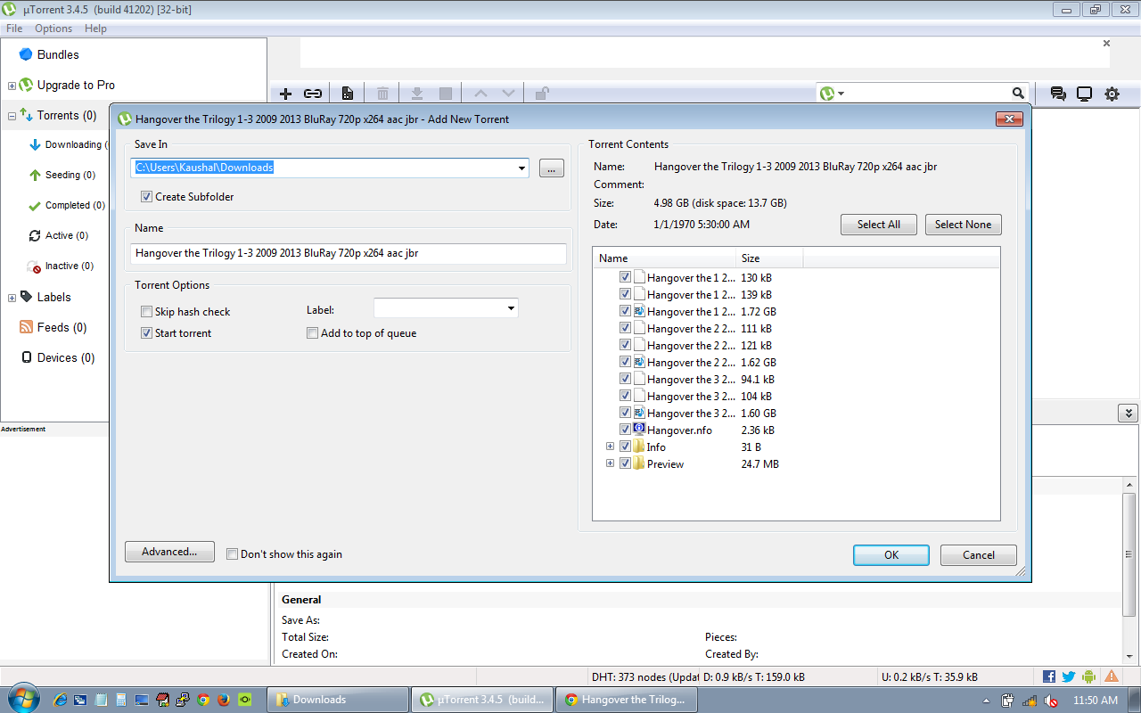
Task: Open Preferences via the gear icon
Action: [x=1112, y=94]
